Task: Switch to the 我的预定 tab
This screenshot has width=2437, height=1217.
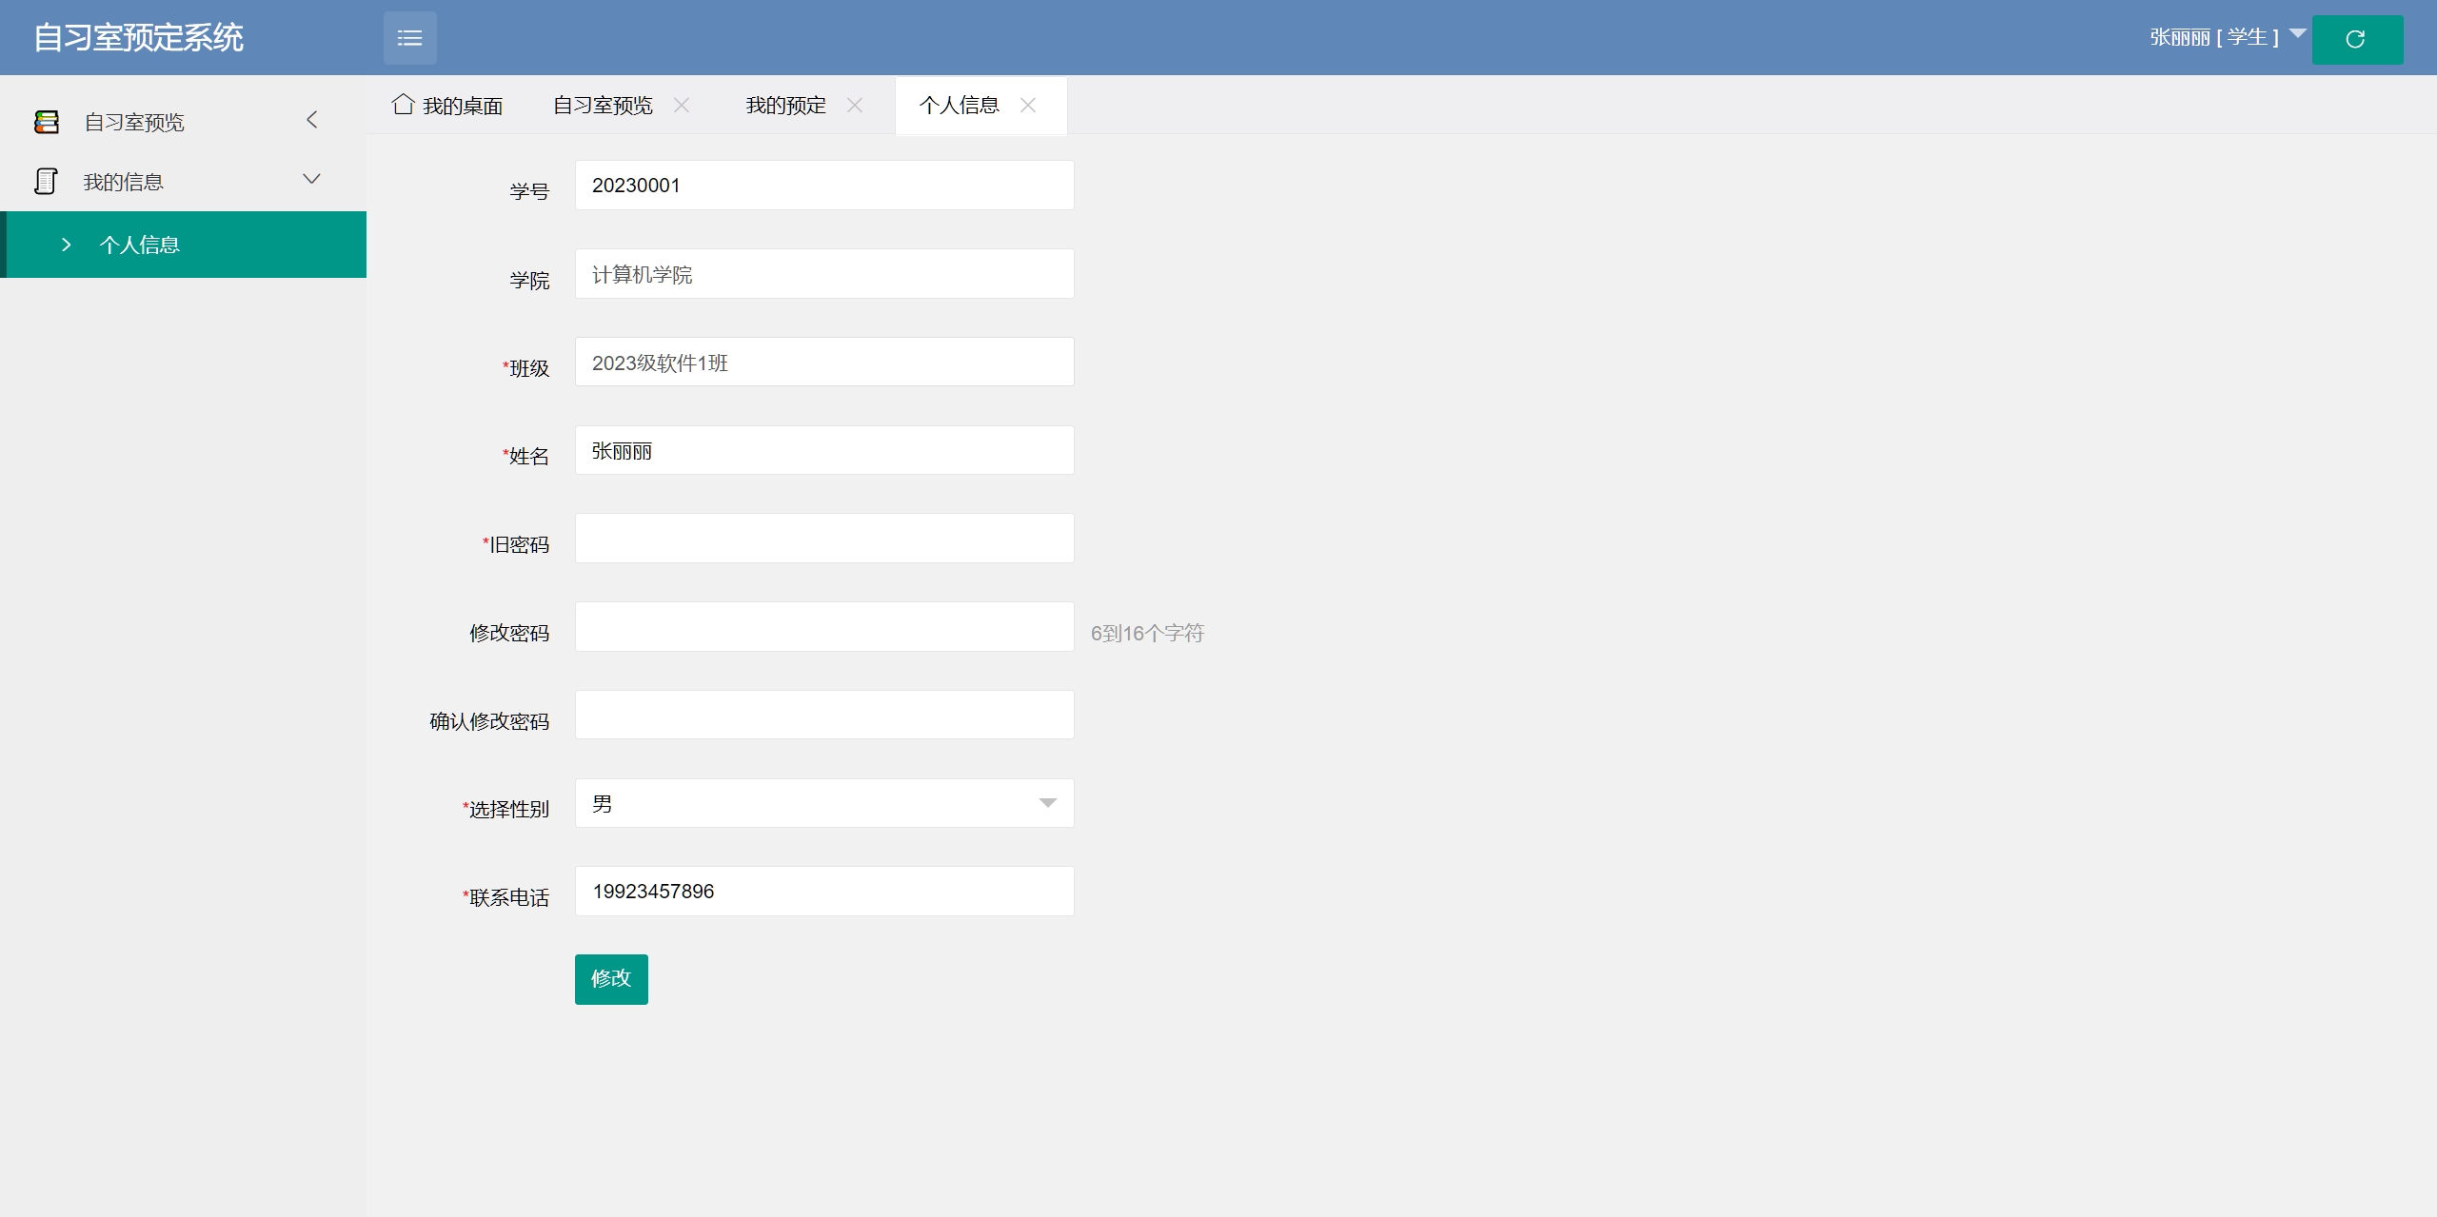Action: pyautogui.click(x=786, y=105)
